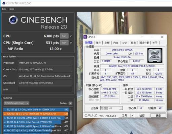Viewport: 172px width, 134px height.
Task: Click the multiplier value x 49.0 (8 - 51)
Action: [109, 93]
